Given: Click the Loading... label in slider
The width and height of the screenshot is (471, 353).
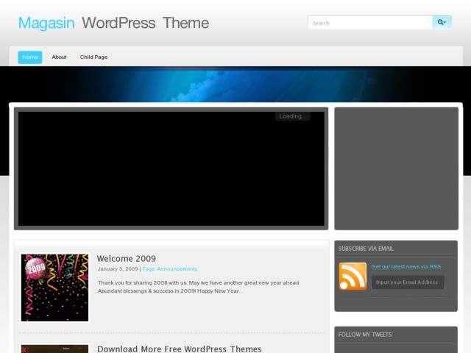Looking at the screenshot, I should 293,116.
